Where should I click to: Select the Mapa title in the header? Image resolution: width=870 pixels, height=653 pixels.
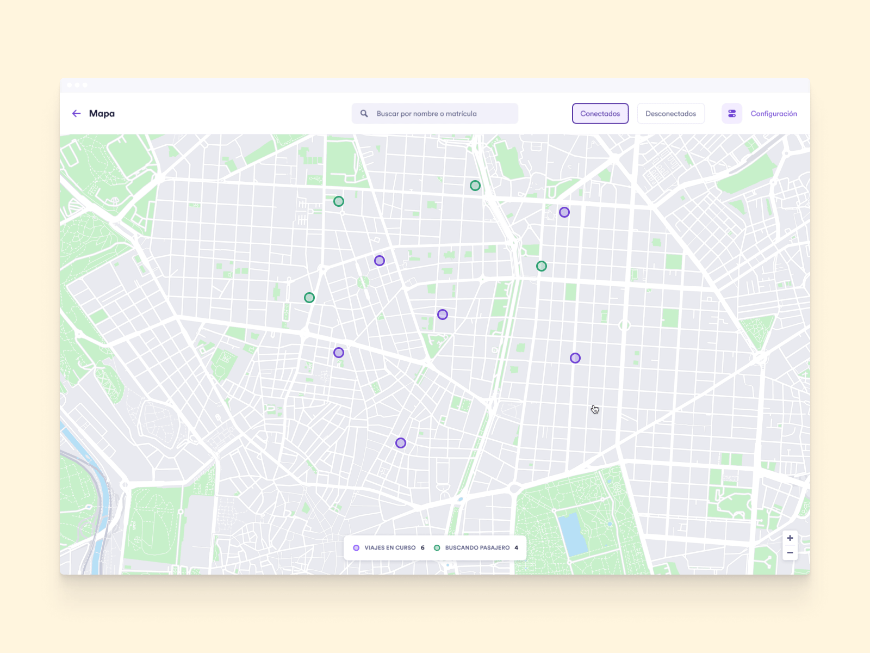pos(102,113)
